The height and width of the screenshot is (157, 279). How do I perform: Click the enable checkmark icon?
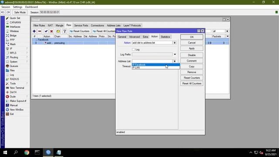coord(46,31)
